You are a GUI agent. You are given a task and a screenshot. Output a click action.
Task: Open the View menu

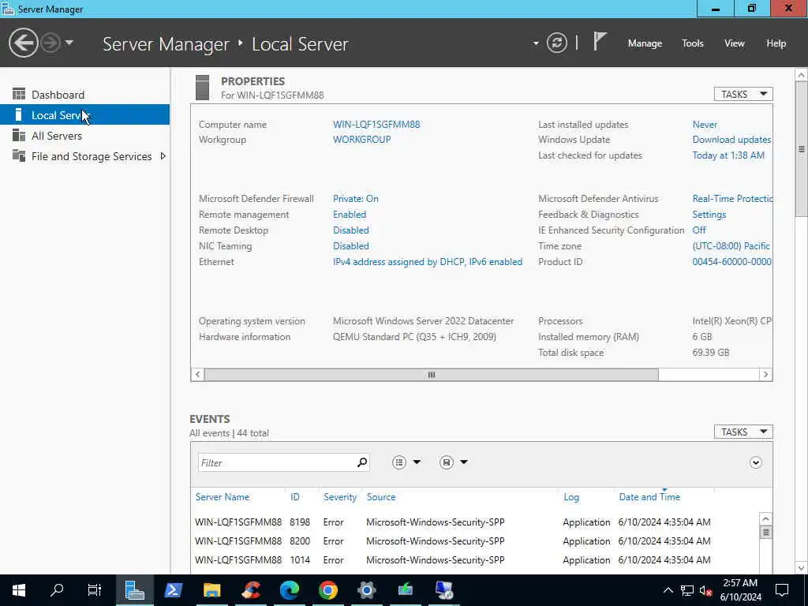(x=735, y=43)
